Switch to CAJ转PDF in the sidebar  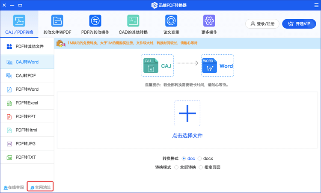click(x=27, y=75)
